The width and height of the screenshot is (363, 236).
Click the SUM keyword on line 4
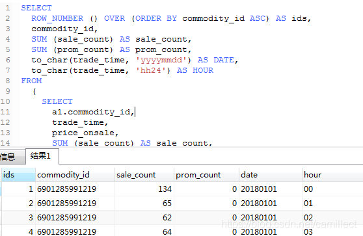pyautogui.click(x=39, y=39)
